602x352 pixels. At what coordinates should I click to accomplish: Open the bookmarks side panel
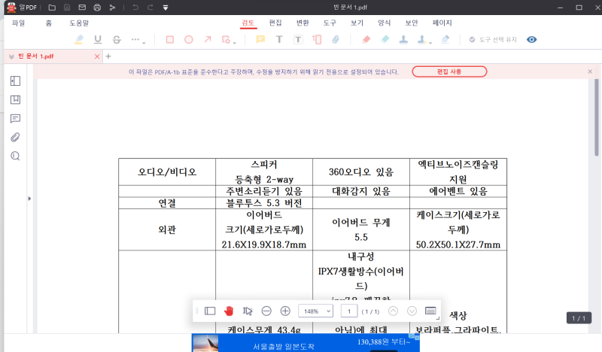pyautogui.click(x=15, y=100)
